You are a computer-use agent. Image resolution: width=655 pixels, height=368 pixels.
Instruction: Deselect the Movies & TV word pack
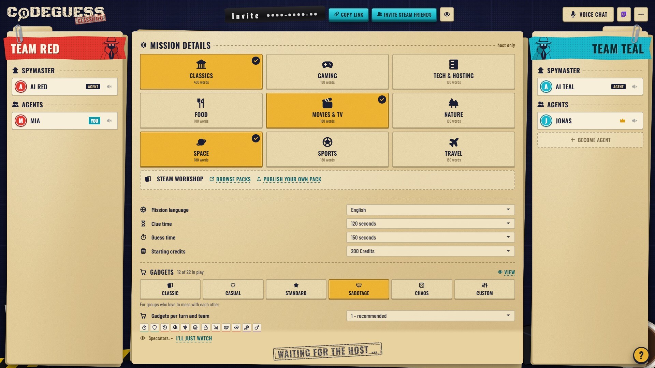click(x=327, y=111)
